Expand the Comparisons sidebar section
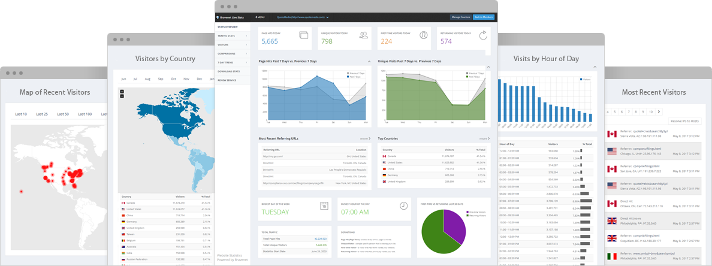Viewport: 712px width, 266px height. tap(233, 53)
